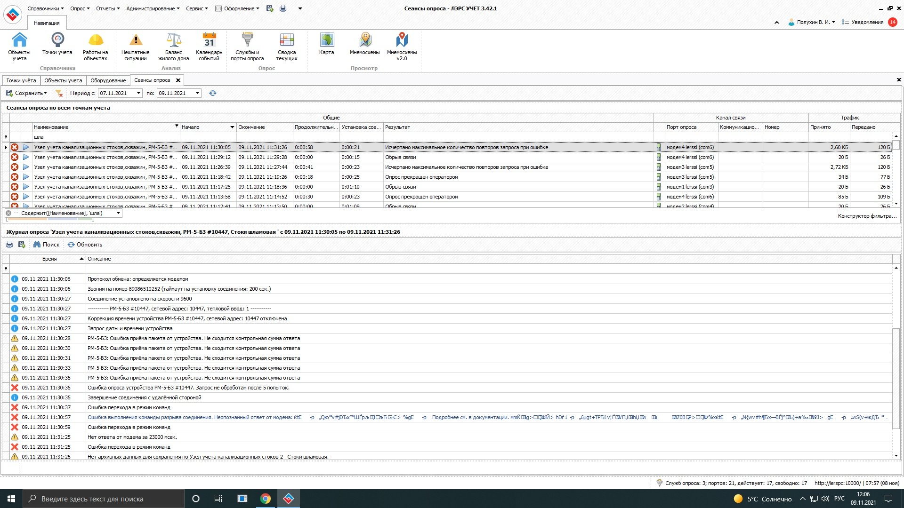The image size is (904, 508).
Task: Click the sessions grid scroll down arrow
Action: [x=896, y=204]
